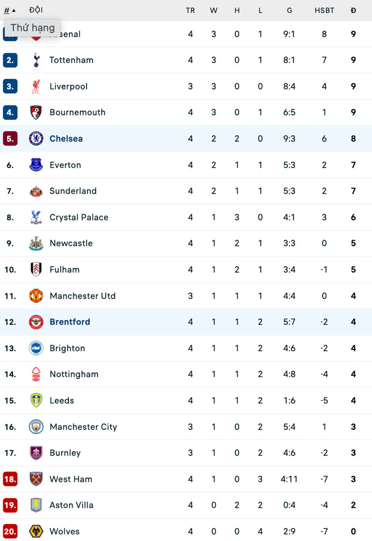Click the Crystal Palace table row name
Screen dimensions: 372x541
pos(79,217)
